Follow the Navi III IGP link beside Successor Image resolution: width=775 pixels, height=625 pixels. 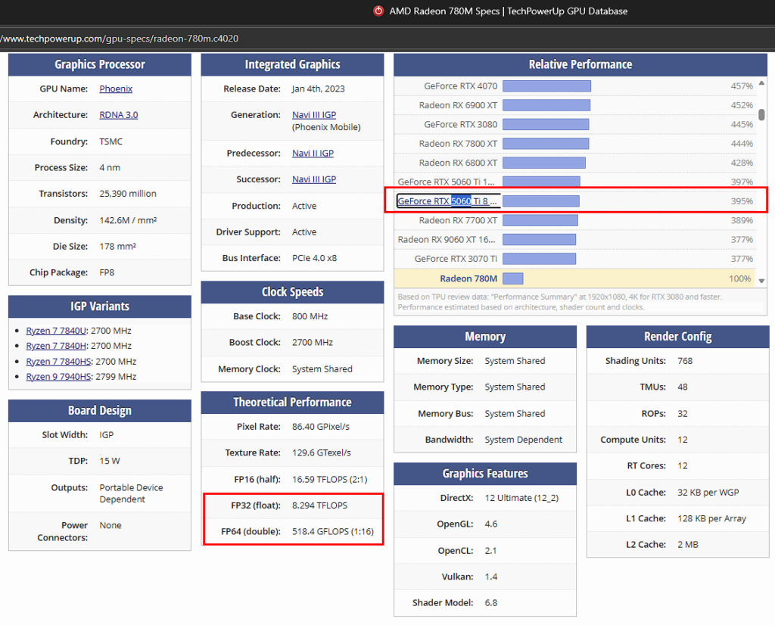[x=313, y=179]
